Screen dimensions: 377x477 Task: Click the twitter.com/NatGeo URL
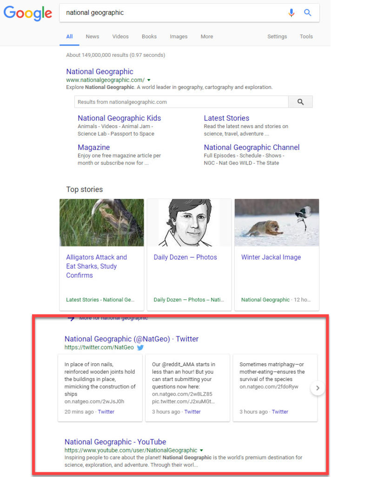(99, 348)
